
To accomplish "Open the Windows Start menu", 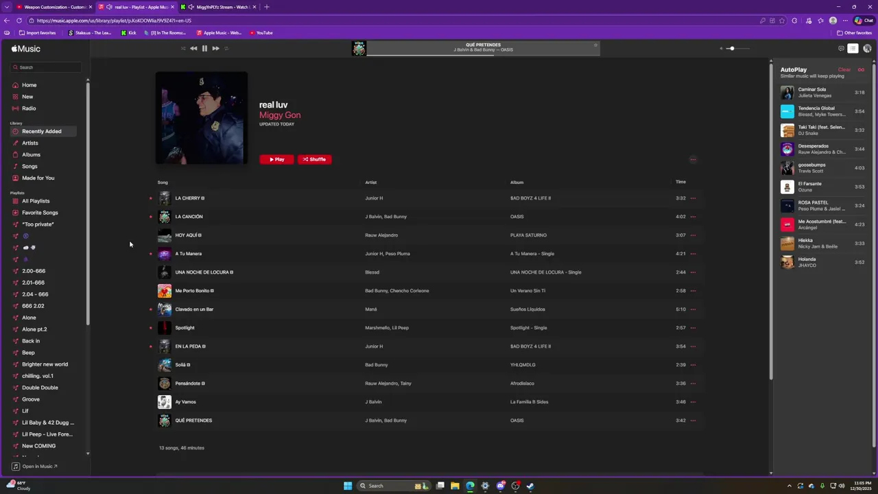I will point(348,486).
